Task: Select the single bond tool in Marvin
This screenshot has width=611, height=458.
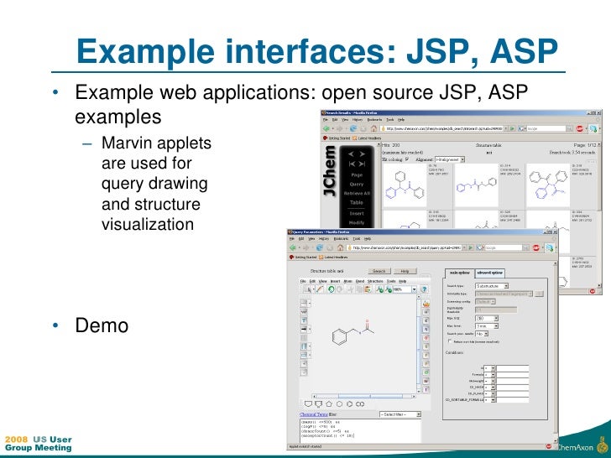Action: coord(304,303)
